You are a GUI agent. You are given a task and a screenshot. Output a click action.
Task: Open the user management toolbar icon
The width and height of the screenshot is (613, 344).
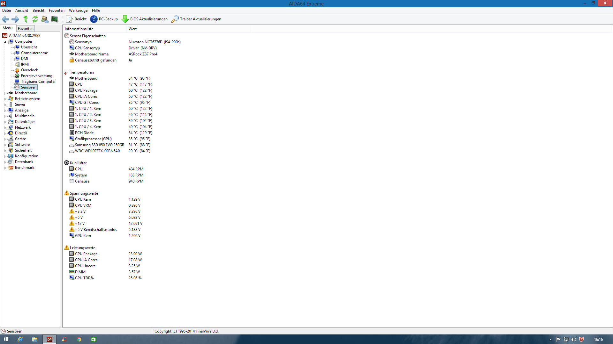(x=45, y=19)
